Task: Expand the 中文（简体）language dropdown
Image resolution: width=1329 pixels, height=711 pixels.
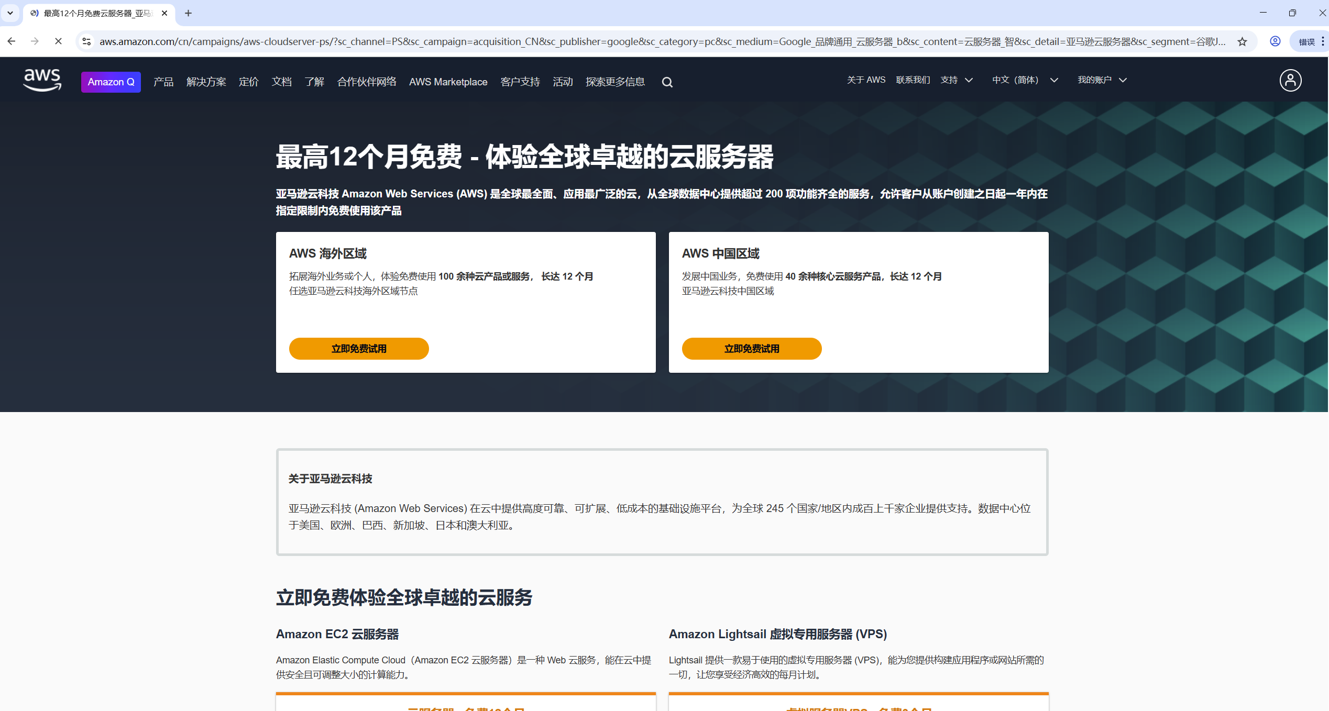Action: (1025, 80)
